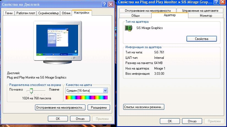
Task: Click the help question mark in Свойства на Дисплей
Action: (x=104, y=4)
